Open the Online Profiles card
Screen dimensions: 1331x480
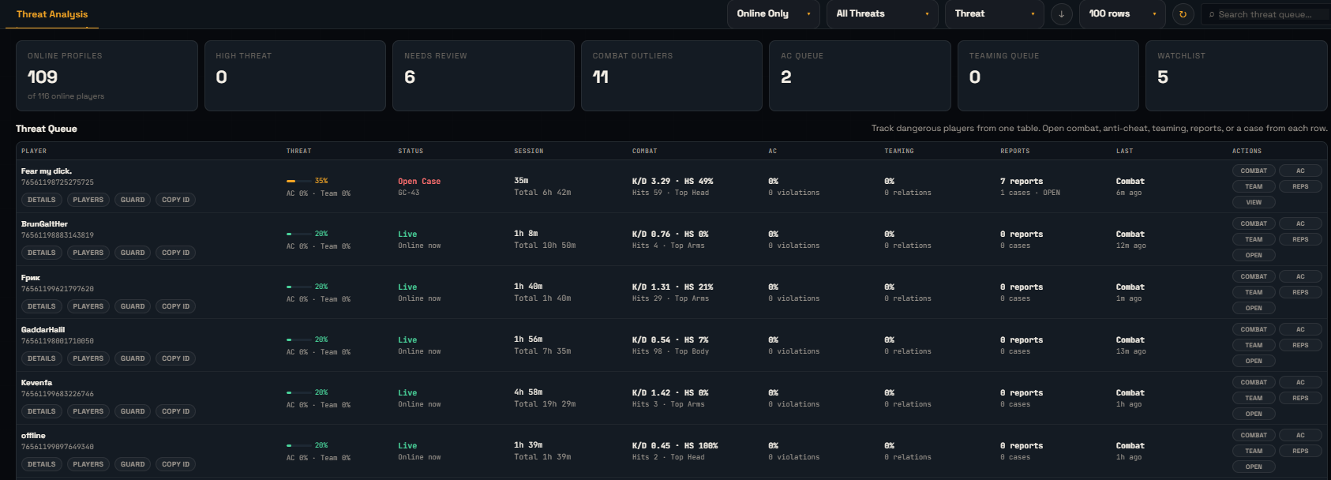coord(107,76)
